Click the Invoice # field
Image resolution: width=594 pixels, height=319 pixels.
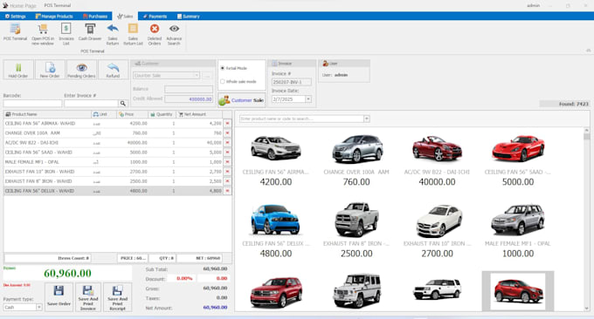point(291,82)
